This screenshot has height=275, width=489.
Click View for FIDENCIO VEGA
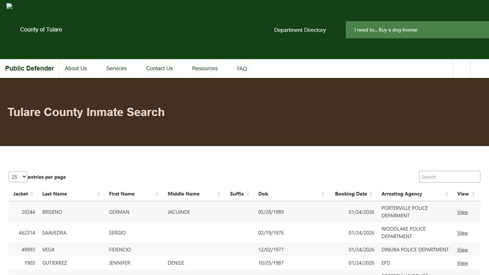[462, 250]
